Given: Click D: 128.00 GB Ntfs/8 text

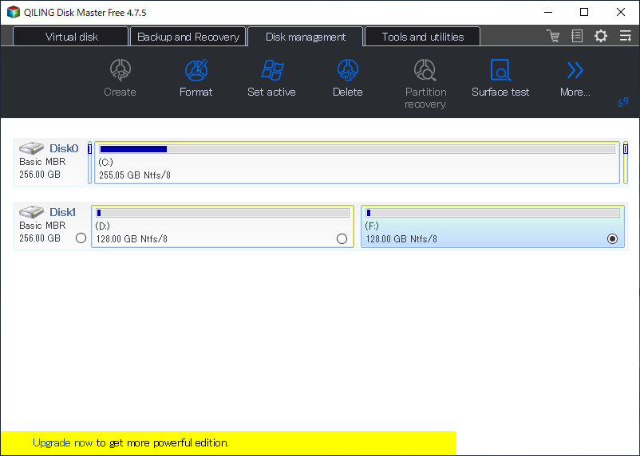Looking at the screenshot, I should 132,239.
